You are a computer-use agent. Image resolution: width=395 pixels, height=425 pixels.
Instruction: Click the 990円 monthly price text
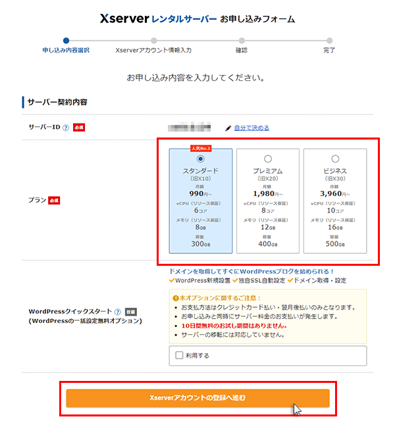pos(201,193)
